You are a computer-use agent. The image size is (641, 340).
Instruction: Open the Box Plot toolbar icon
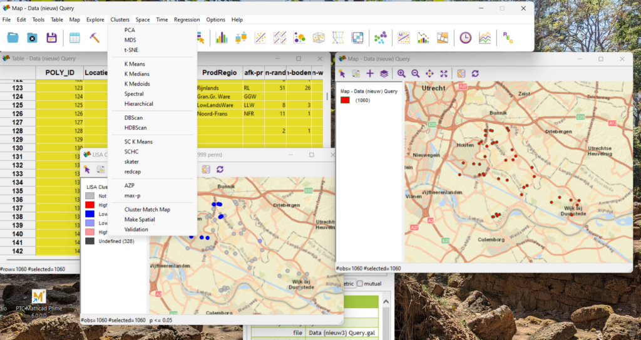(x=241, y=38)
